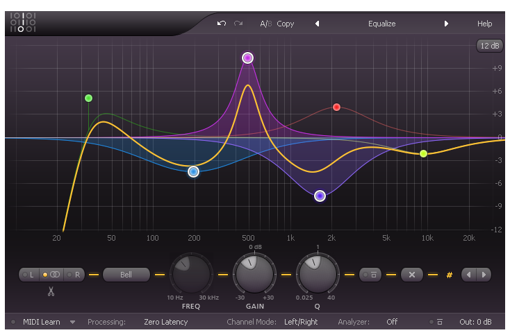Image resolution: width=510 pixels, height=335 pixels.
Task: Toggle MIDI Learn indicator light
Action: 13,322
